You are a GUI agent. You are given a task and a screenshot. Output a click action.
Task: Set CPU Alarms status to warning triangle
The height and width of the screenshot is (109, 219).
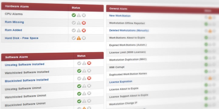point(79,15)
